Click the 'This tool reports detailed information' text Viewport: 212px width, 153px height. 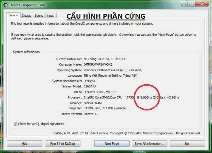[82, 23]
